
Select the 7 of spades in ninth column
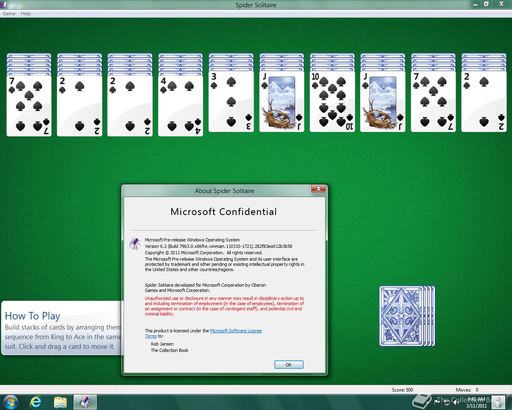point(434,101)
